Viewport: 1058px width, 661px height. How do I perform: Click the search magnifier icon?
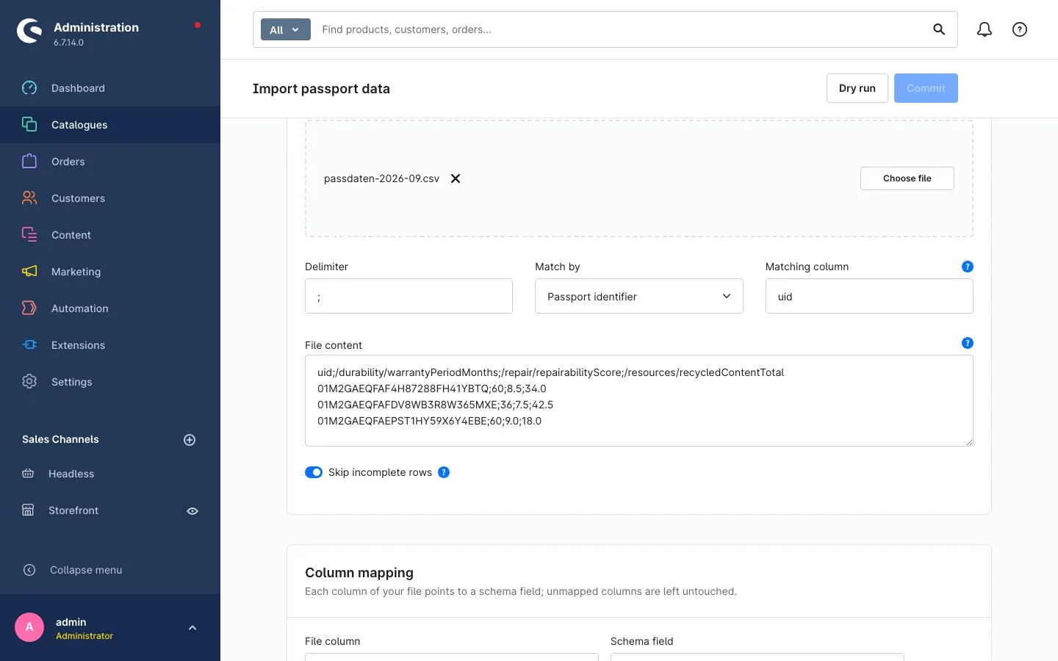point(939,29)
